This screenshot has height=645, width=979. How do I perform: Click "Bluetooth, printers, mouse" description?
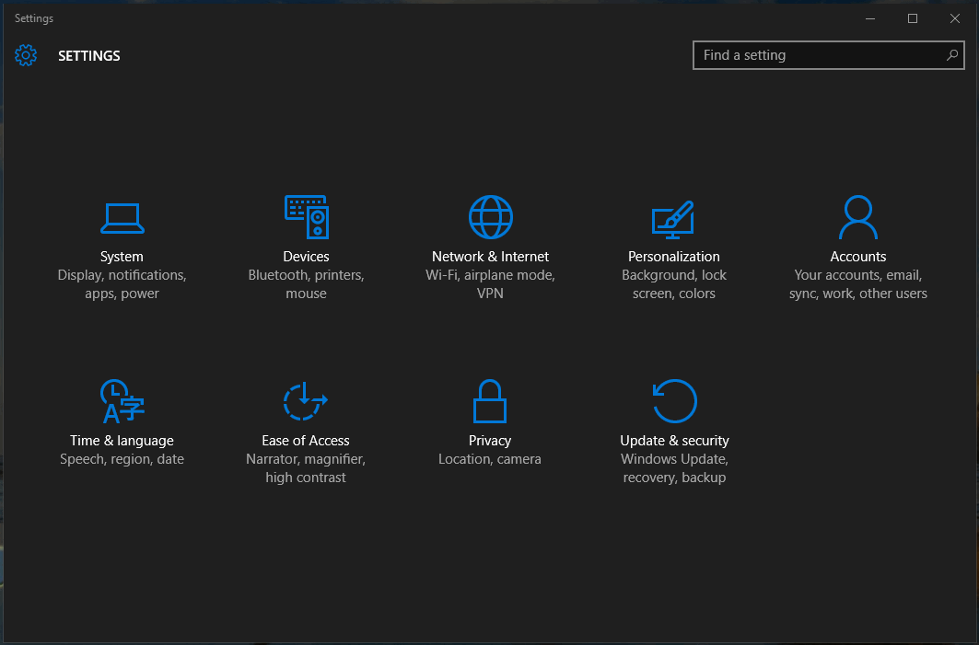[x=306, y=284]
